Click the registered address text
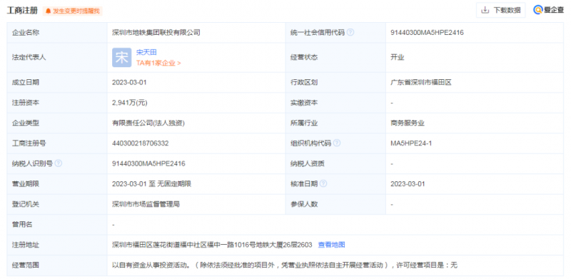 pyautogui.click(x=212, y=245)
